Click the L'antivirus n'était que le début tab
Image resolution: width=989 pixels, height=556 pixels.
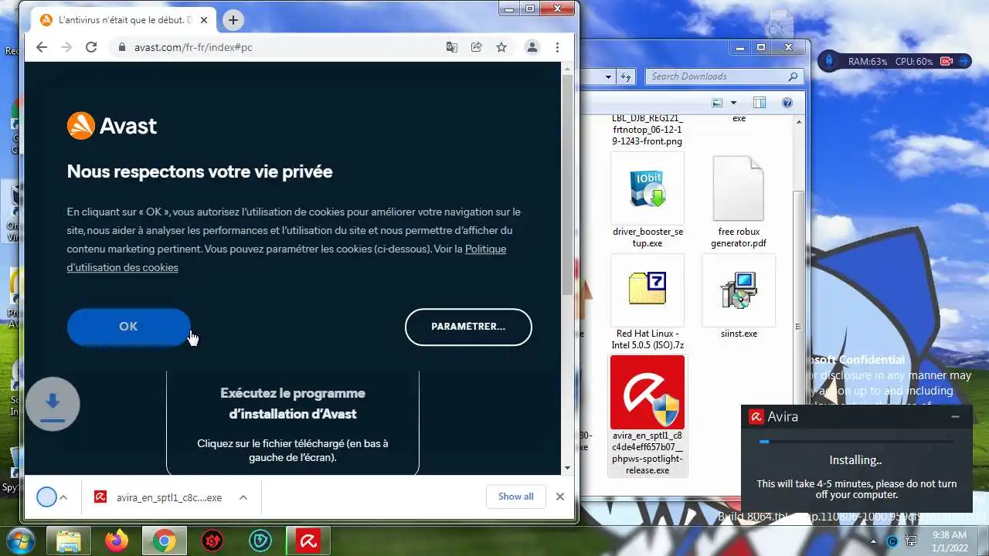pyautogui.click(x=124, y=20)
